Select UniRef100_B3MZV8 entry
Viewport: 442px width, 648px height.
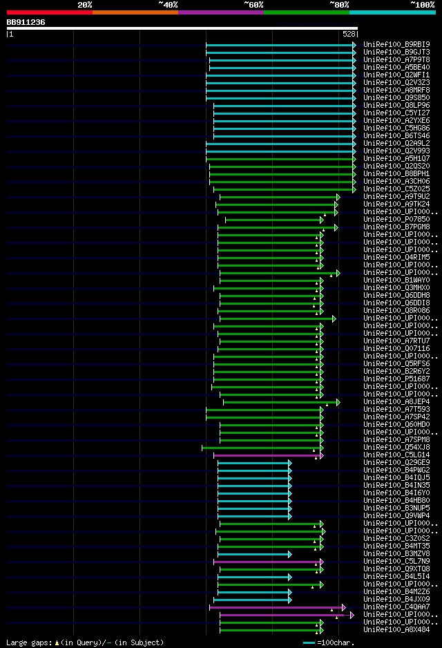(396, 553)
